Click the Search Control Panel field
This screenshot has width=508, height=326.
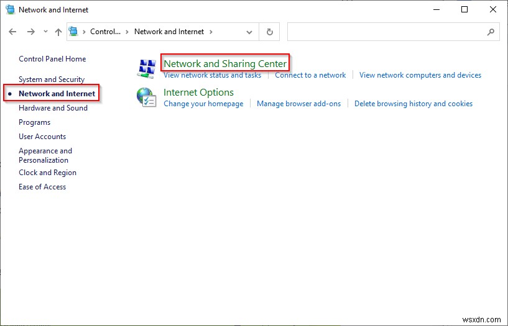coord(394,32)
